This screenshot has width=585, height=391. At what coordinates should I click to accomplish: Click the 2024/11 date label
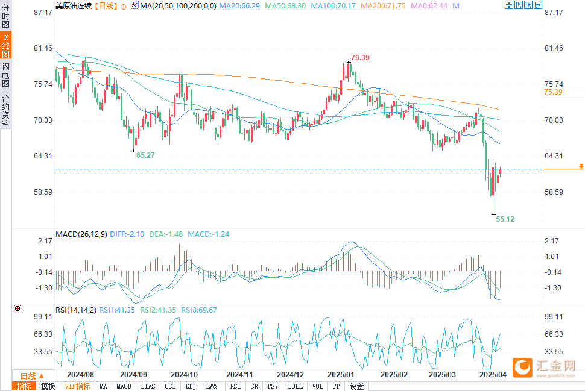pyautogui.click(x=239, y=374)
